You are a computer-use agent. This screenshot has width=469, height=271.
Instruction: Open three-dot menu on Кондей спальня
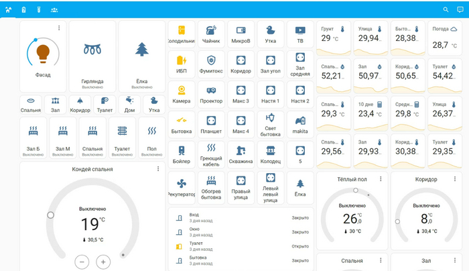pyautogui.click(x=158, y=169)
